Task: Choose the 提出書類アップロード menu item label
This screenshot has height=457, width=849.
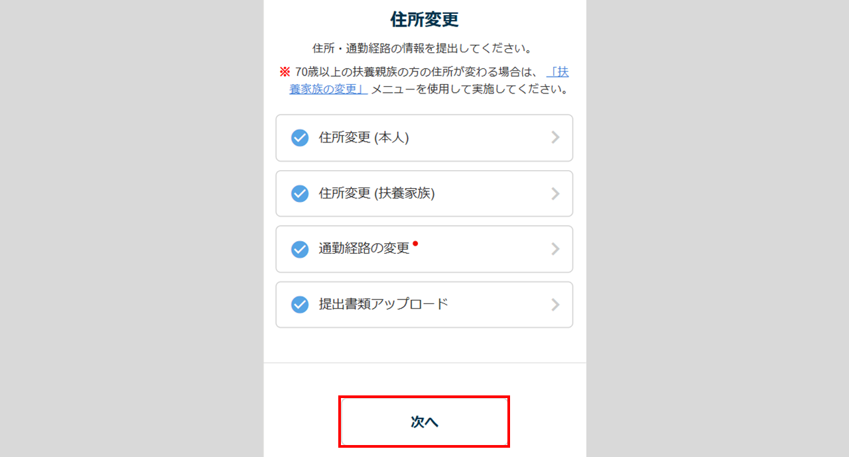Action: pos(383,305)
